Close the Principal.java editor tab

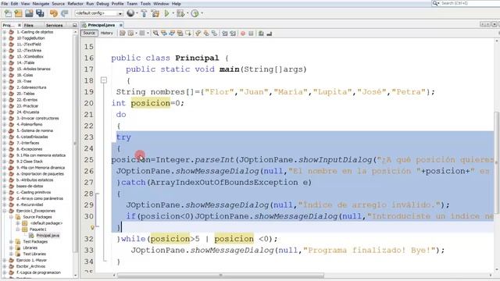point(121,25)
